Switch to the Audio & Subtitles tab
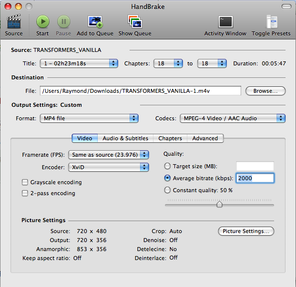This screenshot has width=296, height=287. [x=126, y=138]
